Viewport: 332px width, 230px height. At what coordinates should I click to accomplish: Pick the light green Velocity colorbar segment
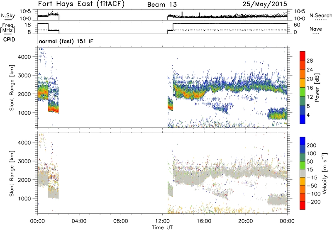[x=303, y=165]
